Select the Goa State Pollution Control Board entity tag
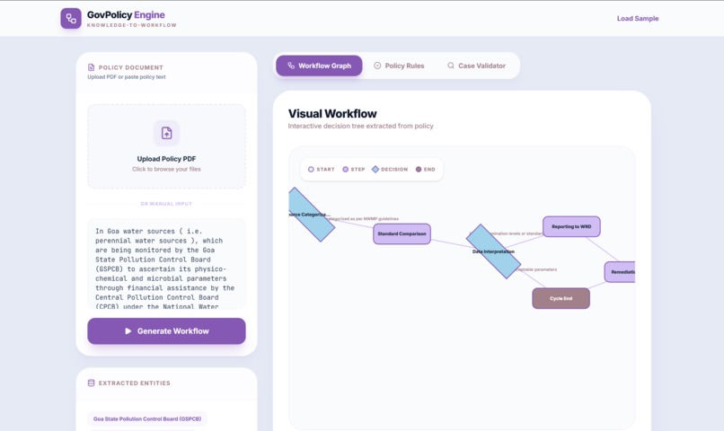 click(147, 419)
